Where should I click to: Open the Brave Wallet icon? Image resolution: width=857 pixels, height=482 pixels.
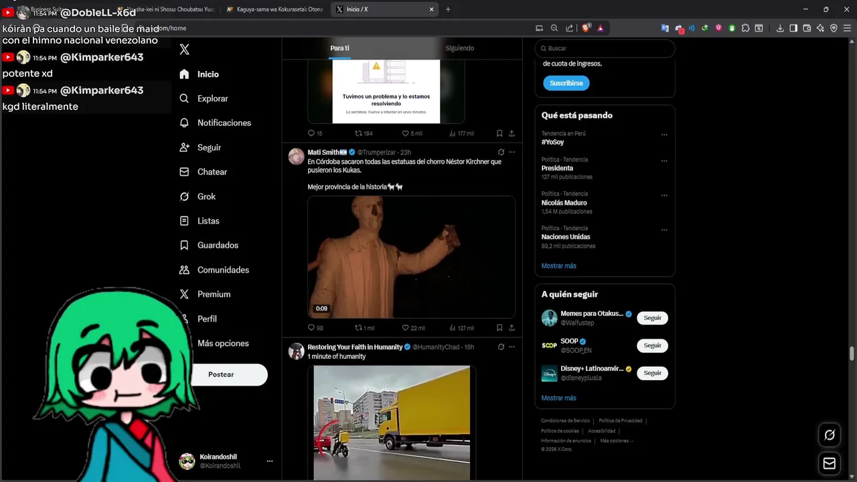click(x=807, y=28)
